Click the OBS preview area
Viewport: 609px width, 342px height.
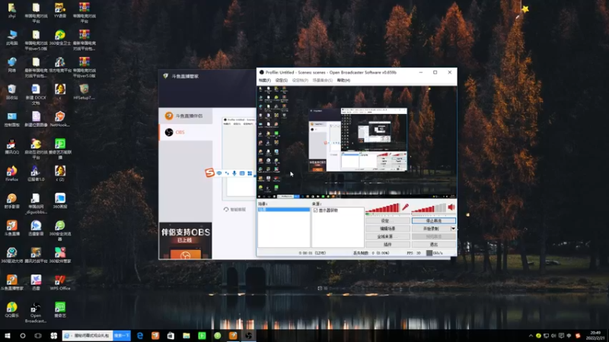pos(356,142)
